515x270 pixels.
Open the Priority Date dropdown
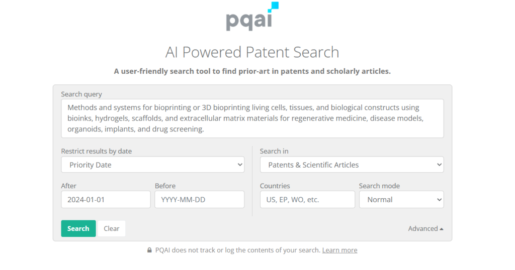(x=153, y=165)
